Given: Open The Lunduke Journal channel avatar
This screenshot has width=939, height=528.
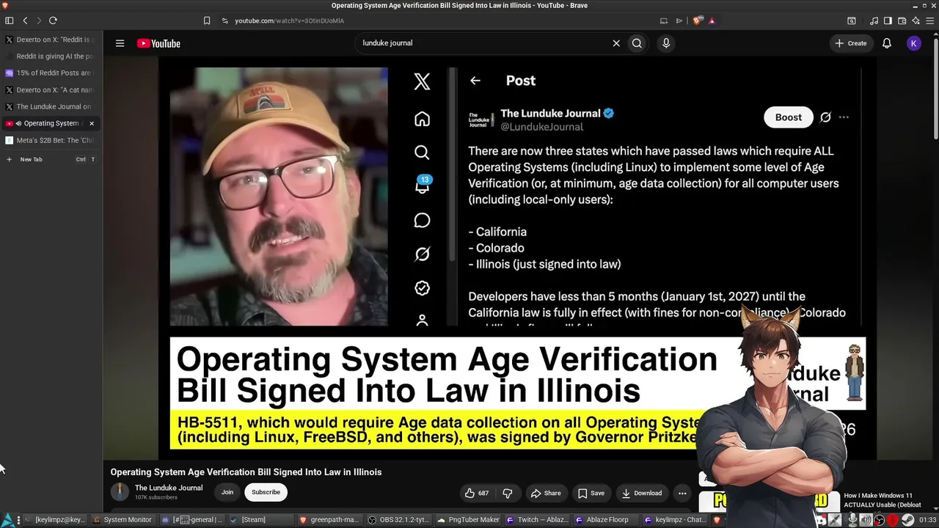Looking at the screenshot, I should pyautogui.click(x=120, y=492).
